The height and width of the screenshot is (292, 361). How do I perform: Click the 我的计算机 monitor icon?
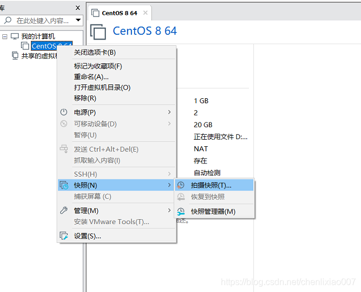click(x=15, y=36)
